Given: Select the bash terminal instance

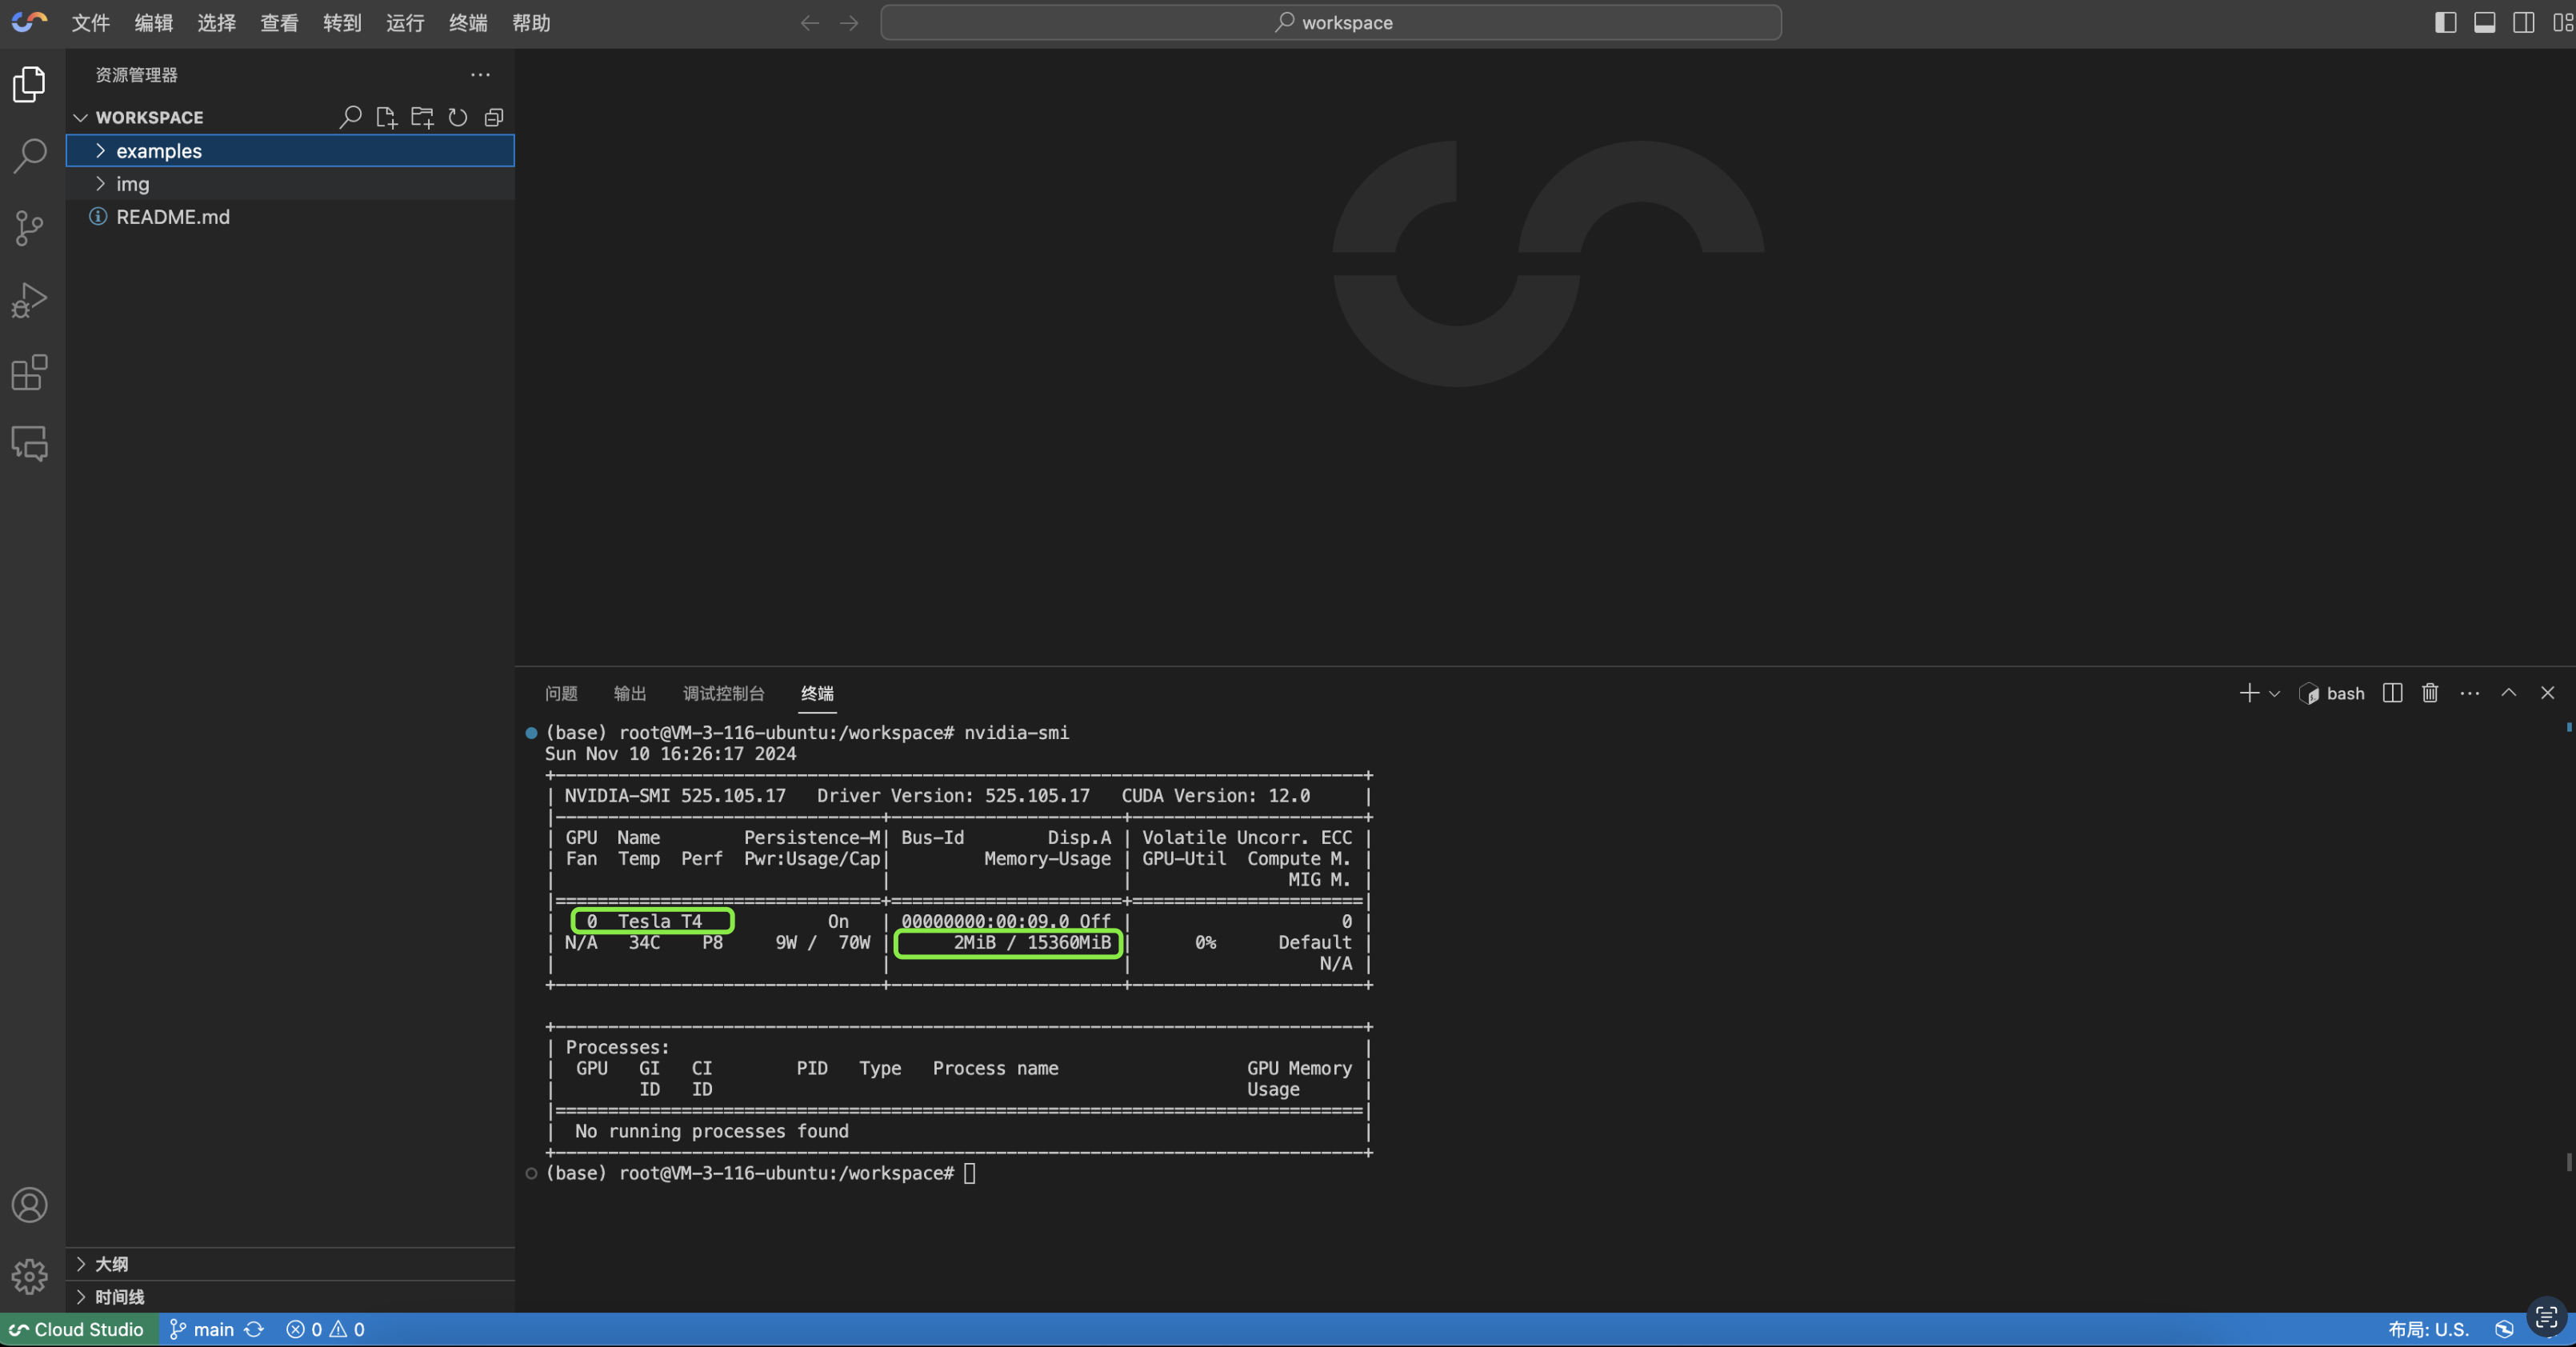Looking at the screenshot, I should coord(2333,693).
